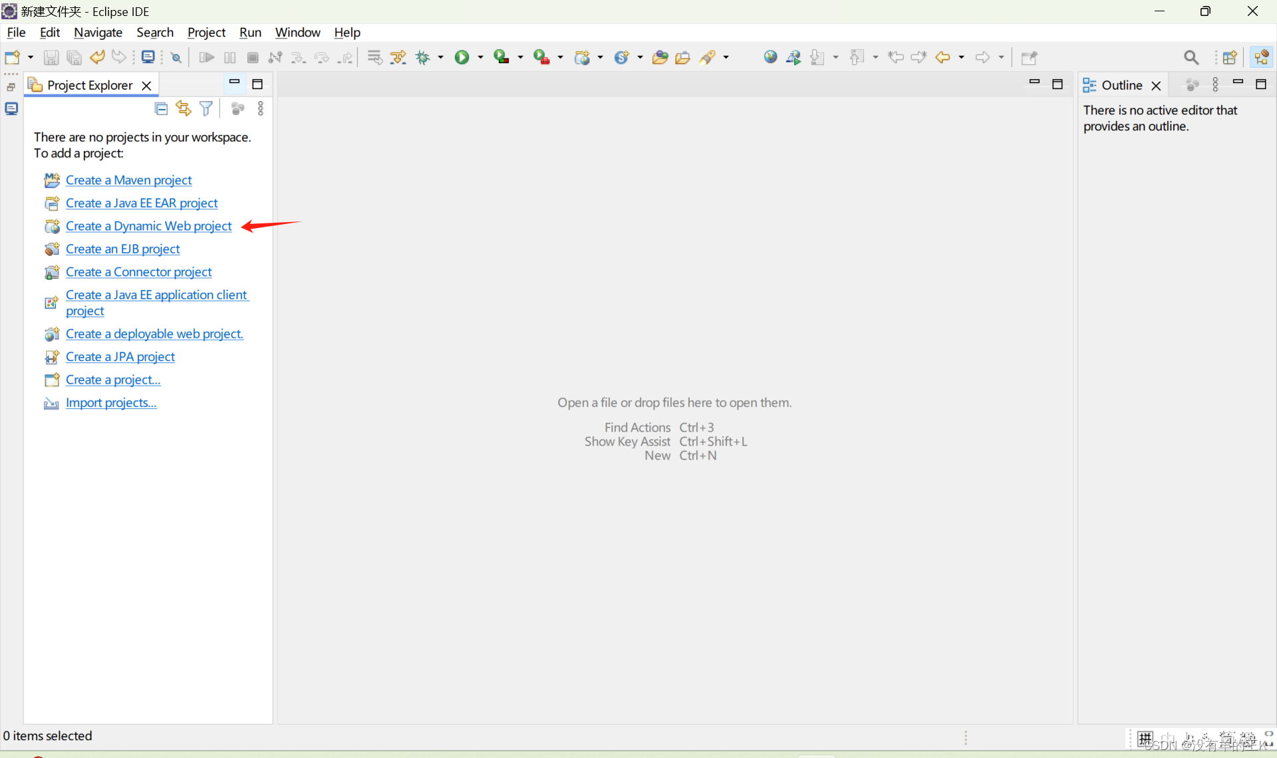
Task: Toggle Link with Editor in Project Explorer
Action: click(x=184, y=108)
